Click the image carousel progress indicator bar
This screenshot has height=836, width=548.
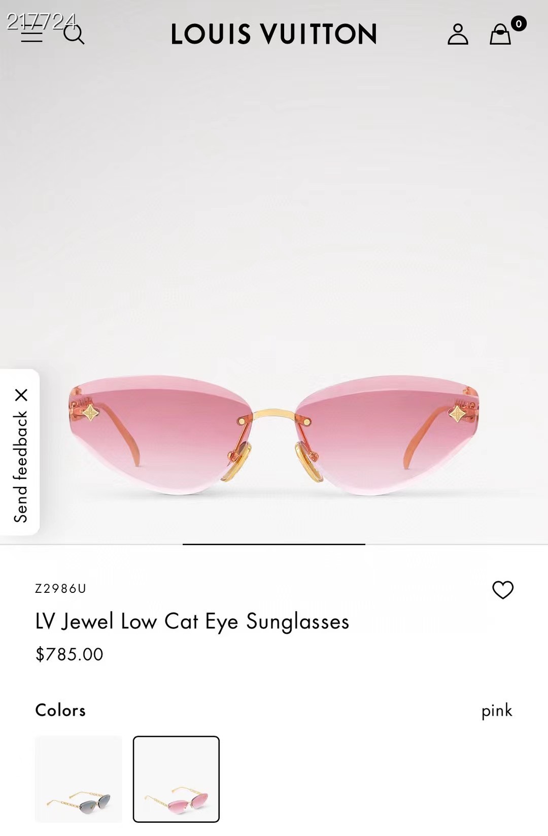(274, 544)
